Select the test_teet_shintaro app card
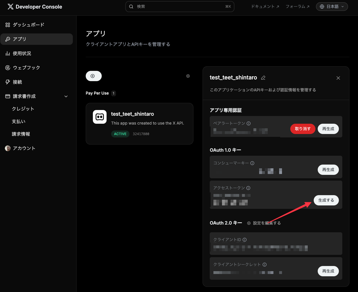 [x=139, y=123]
